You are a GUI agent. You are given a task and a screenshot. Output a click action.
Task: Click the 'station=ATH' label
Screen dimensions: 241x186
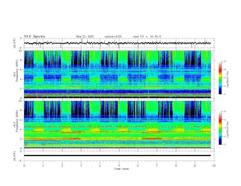pos(113,36)
